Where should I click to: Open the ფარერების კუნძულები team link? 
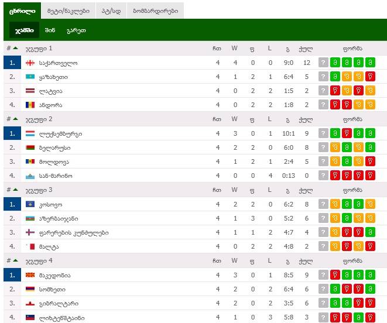[x=74, y=233]
